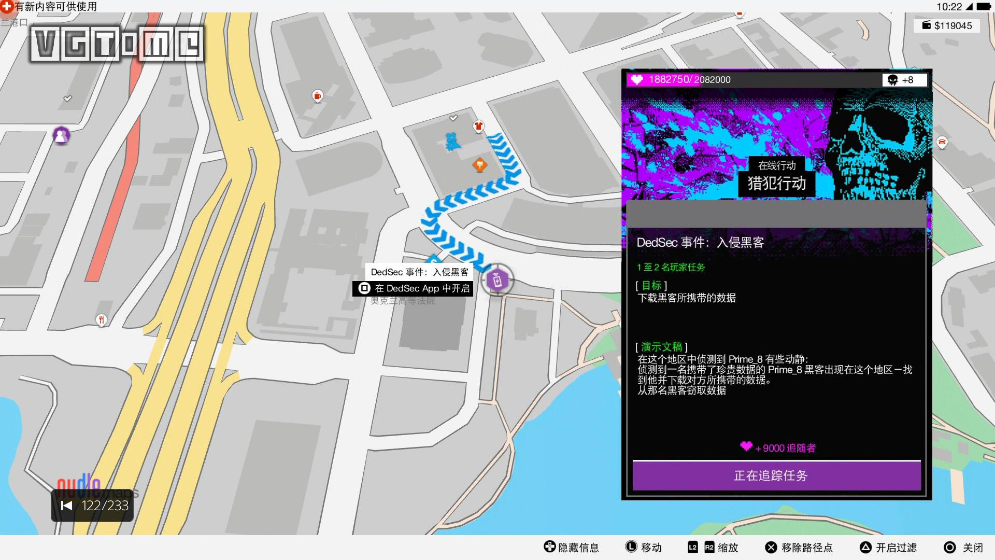This screenshot has height=560, width=995.
Task: Click the 在线行动 online operation label
Action: click(x=776, y=165)
